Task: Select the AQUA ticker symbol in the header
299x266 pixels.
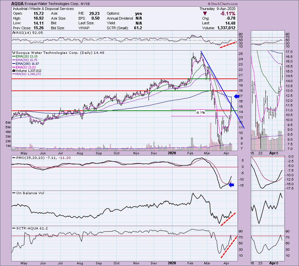Action: [18, 4]
